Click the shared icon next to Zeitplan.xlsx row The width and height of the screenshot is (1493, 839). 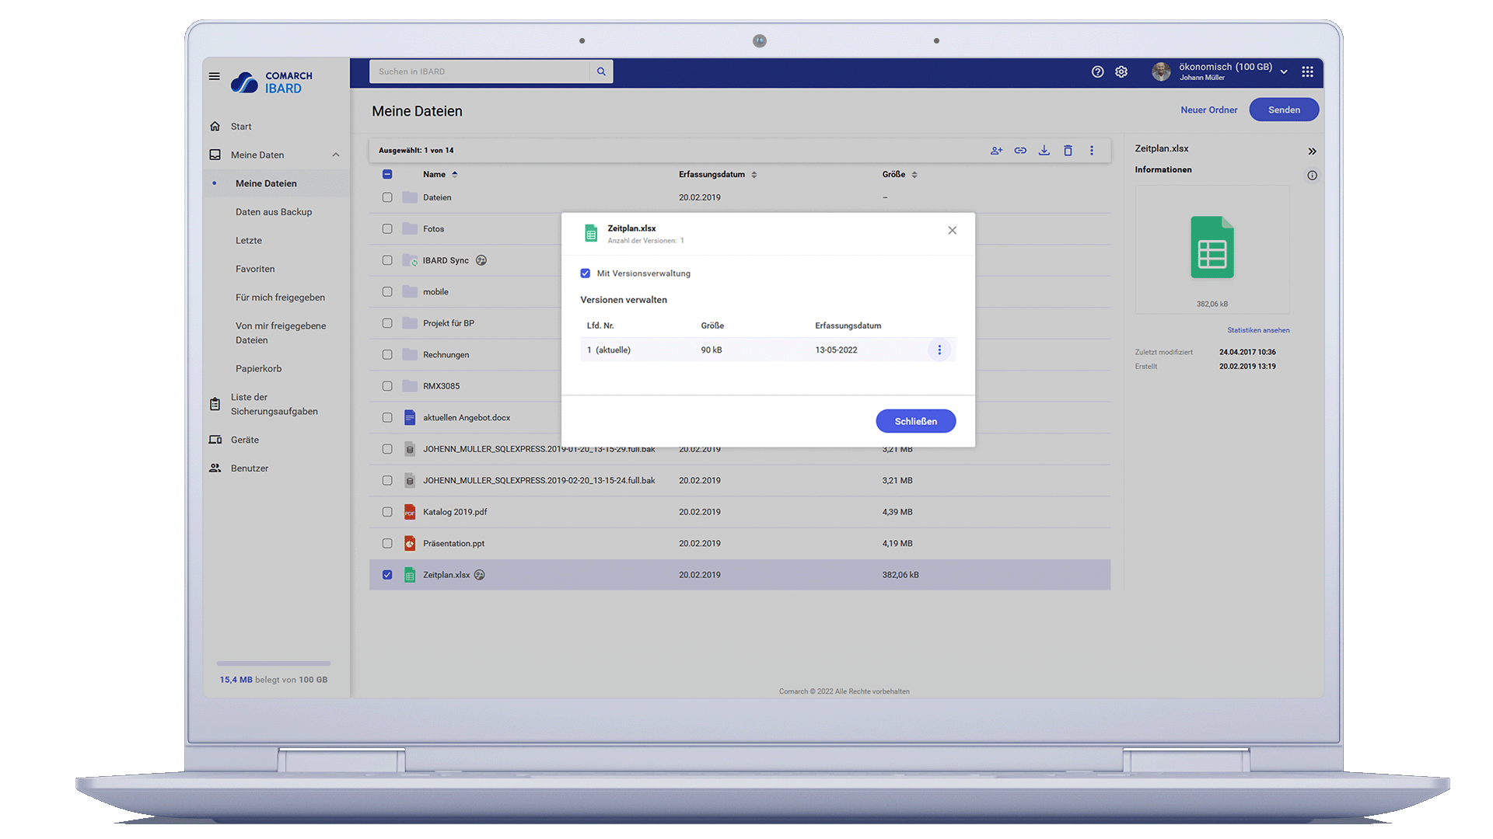(480, 575)
